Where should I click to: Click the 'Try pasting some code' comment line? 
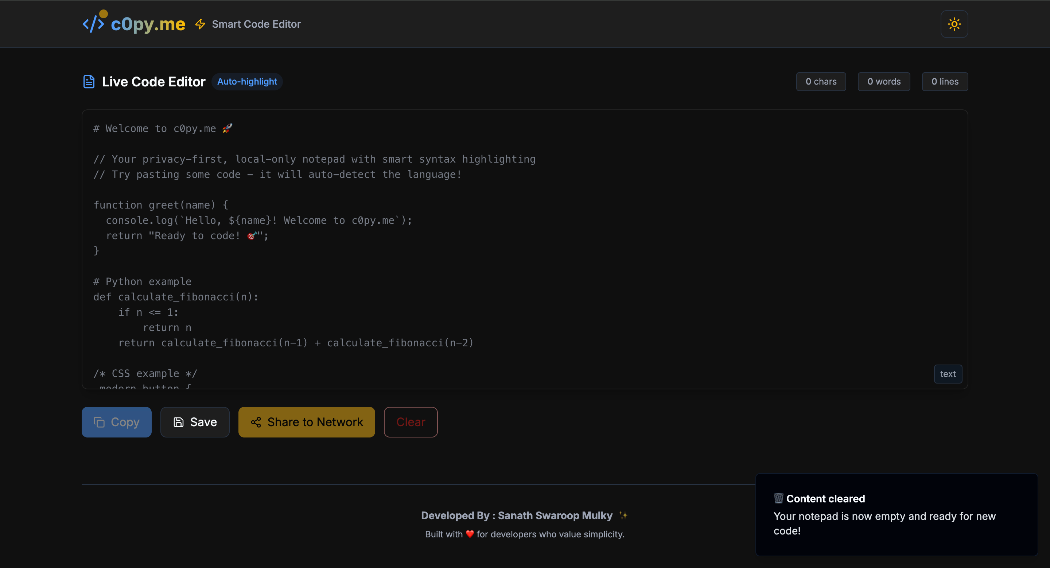(277, 174)
